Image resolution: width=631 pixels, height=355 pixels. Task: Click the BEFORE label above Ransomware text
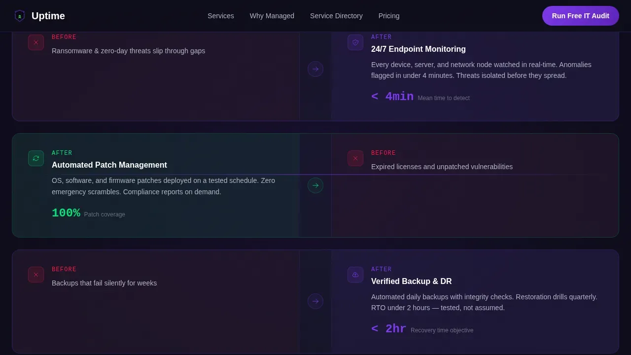click(64, 37)
